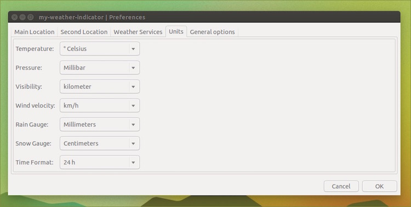Open the Visibility kilometer dropdown
411x207 pixels.
click(x=100, y=87)
